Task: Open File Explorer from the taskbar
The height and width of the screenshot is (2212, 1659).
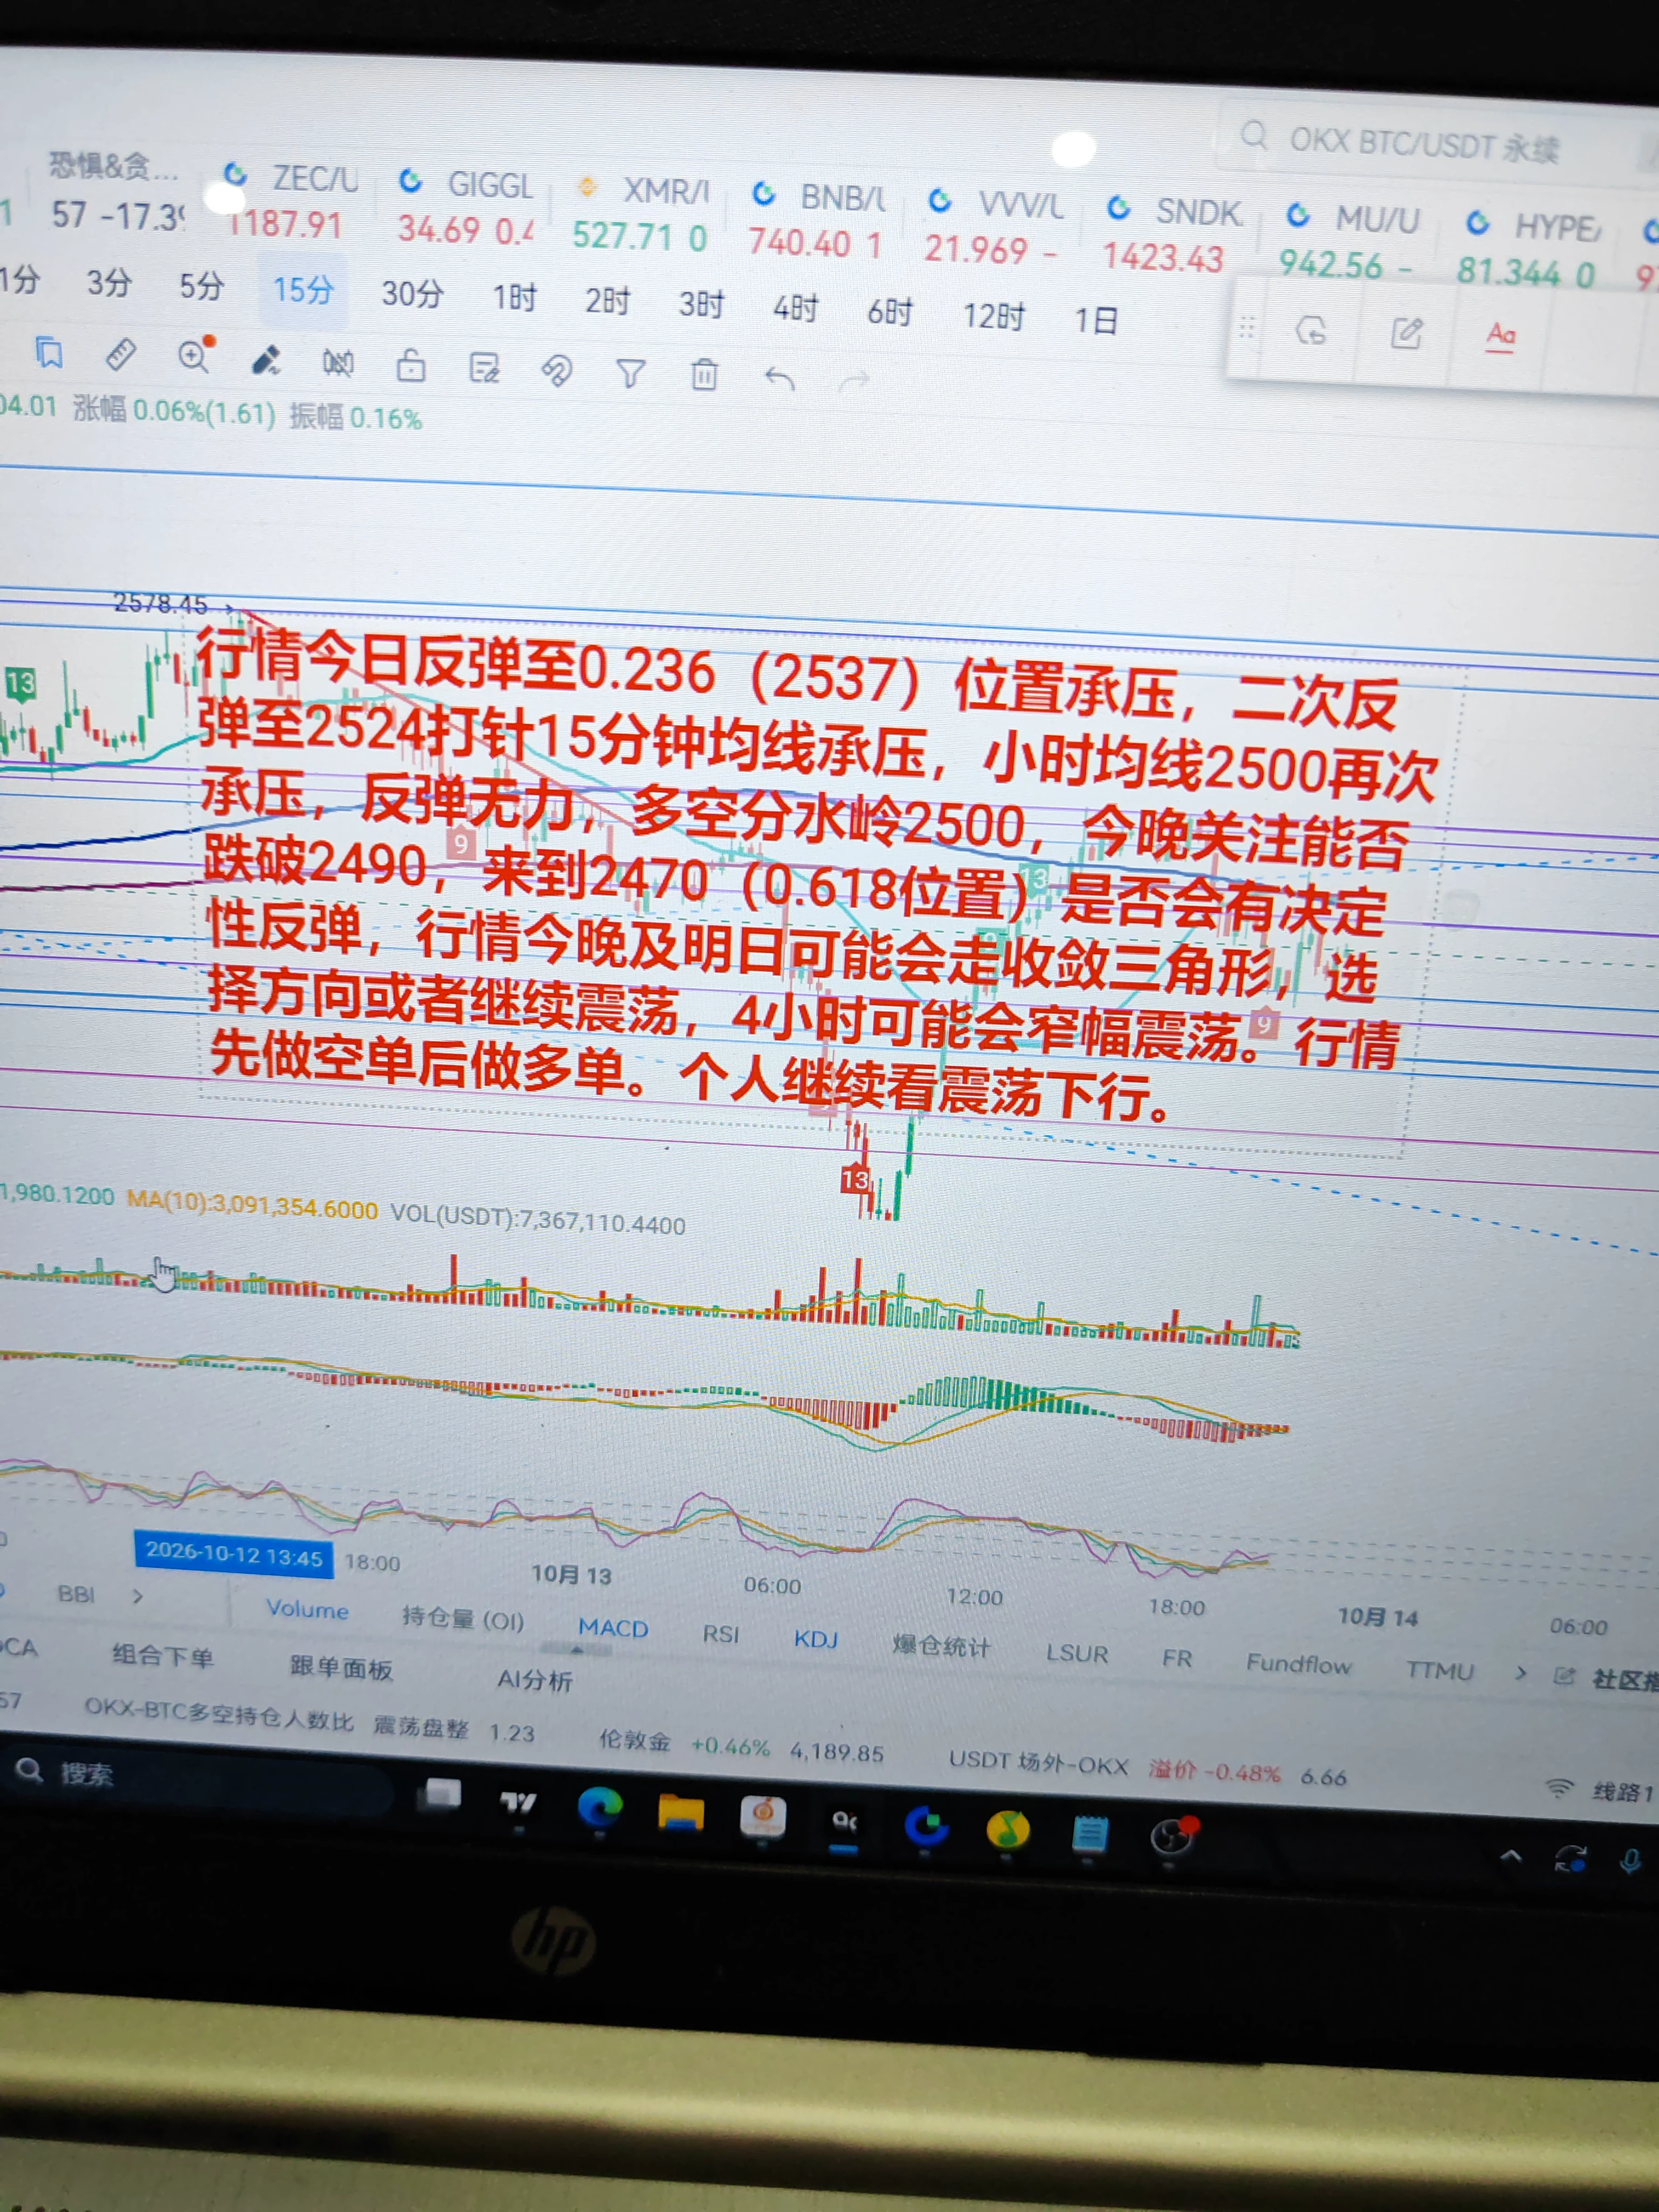Action: 681,1811
